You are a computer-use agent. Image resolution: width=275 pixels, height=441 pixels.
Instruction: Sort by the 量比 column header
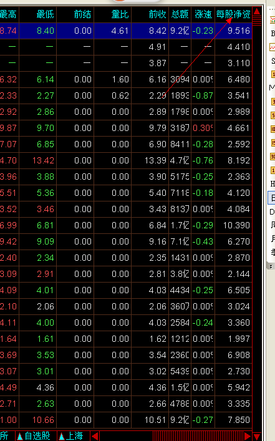pyautogui.click(x=120, y=14)
